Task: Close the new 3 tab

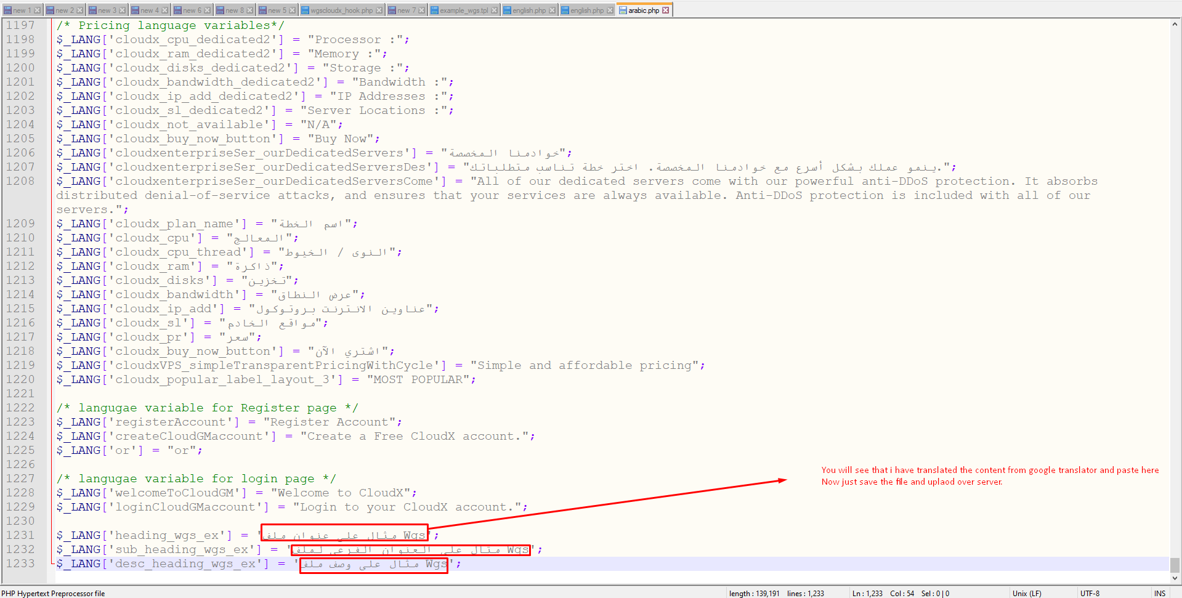Action: [x=122, y=10]
